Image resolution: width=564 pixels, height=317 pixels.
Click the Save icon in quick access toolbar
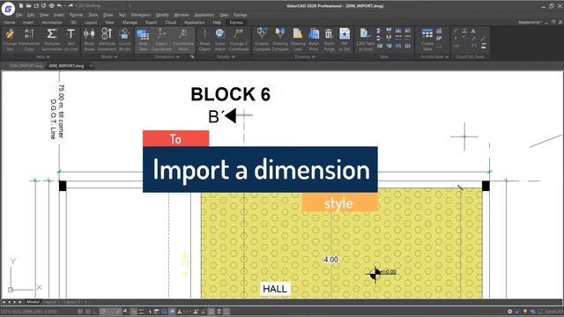tap(36, 6)
